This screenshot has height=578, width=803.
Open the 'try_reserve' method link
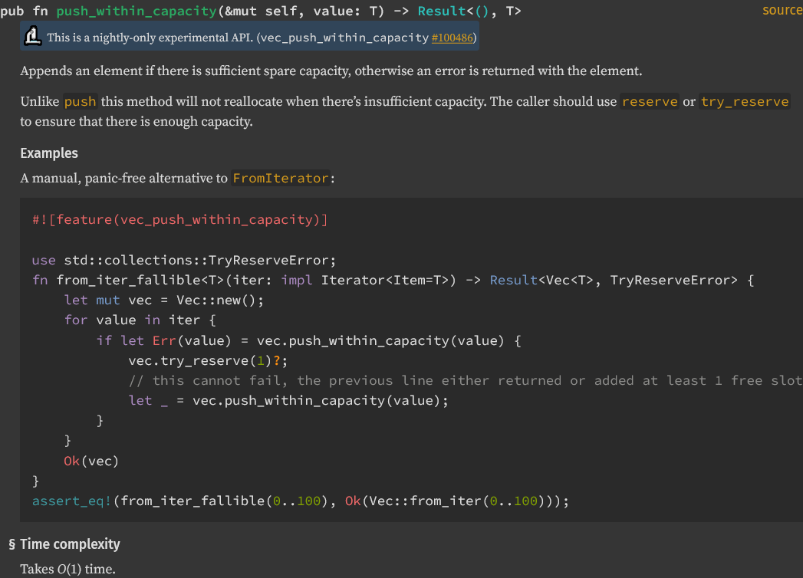(744, 102)
